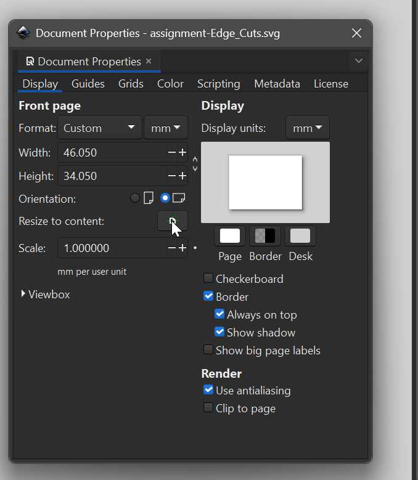
Task: Open the Page color swatch
Action: (x=230, y=236)
